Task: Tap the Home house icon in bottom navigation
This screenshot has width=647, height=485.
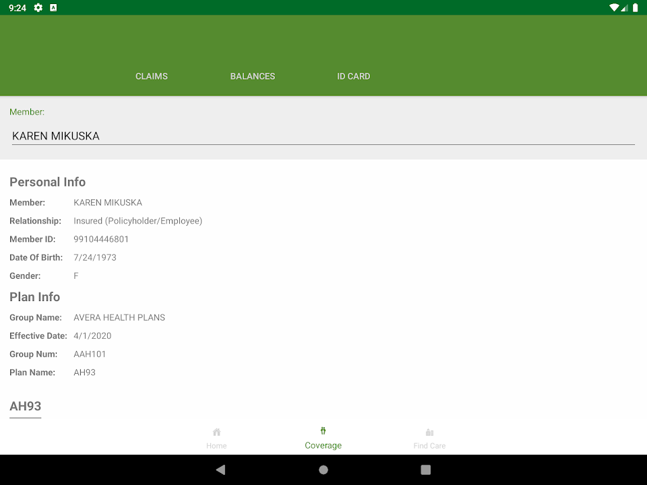Action: pos(216,432)
